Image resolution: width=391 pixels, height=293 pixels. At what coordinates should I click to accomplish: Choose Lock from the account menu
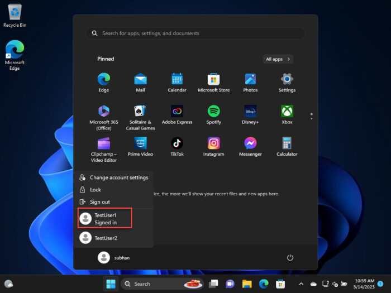[96, 190]
